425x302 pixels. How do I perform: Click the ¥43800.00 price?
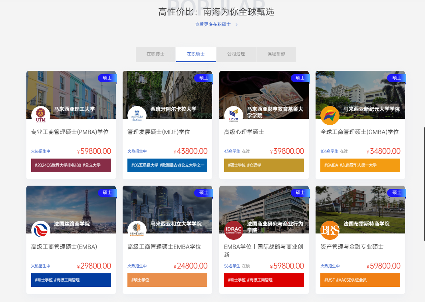pos(191,151)
